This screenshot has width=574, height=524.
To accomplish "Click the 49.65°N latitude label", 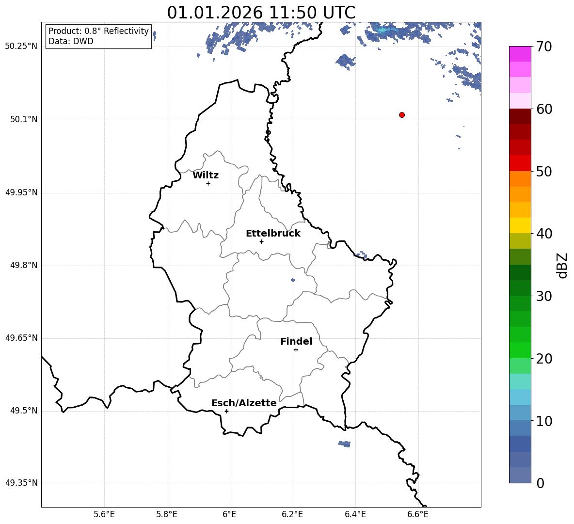I will pyautogui.click(x=21, y=337).
